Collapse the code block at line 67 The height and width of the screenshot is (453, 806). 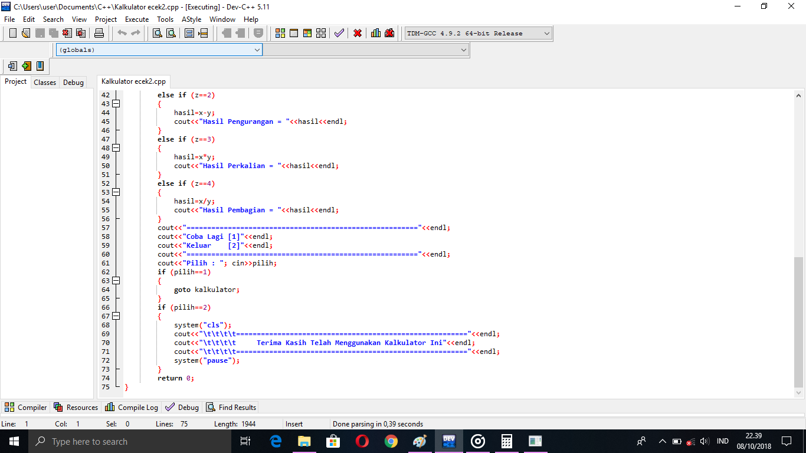coord(116,316)
